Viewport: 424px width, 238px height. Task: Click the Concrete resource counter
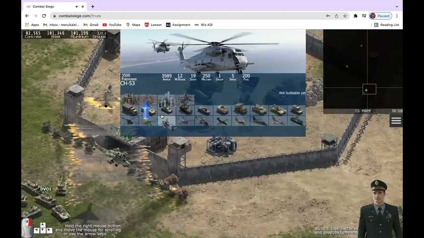coord(33,35)
